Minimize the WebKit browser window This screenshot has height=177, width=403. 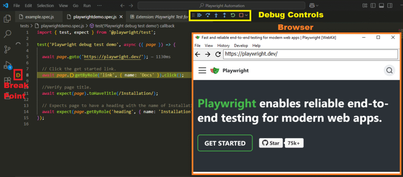point(364,37)
